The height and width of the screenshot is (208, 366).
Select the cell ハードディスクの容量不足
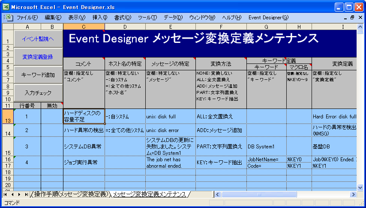[84, 116]
